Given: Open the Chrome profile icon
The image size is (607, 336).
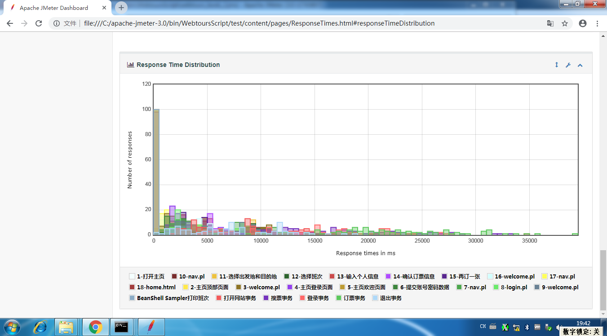Looking at the screenshot, I should 583,23.
